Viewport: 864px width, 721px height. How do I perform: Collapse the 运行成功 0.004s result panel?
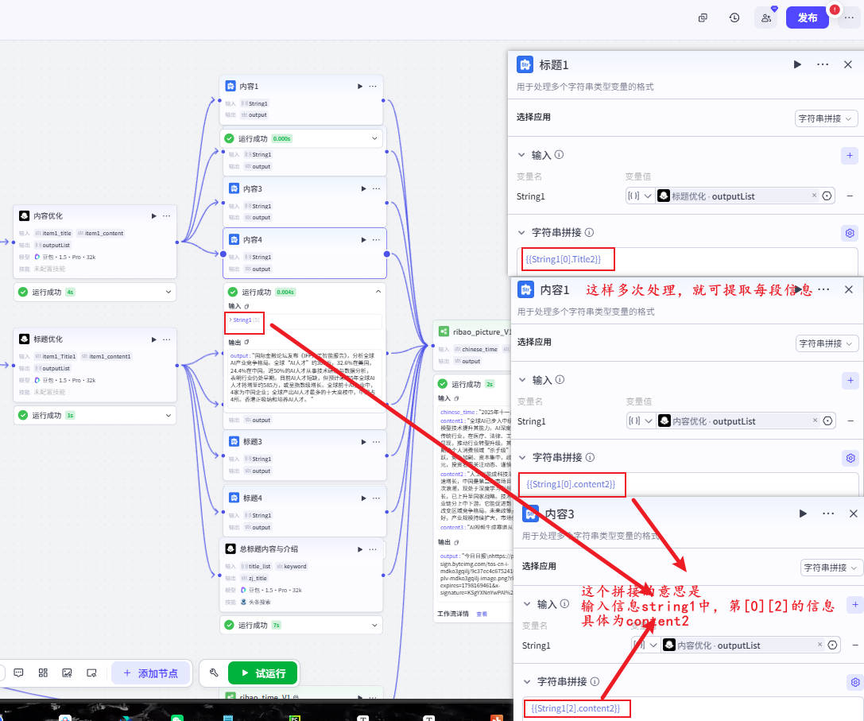(378, 292)
